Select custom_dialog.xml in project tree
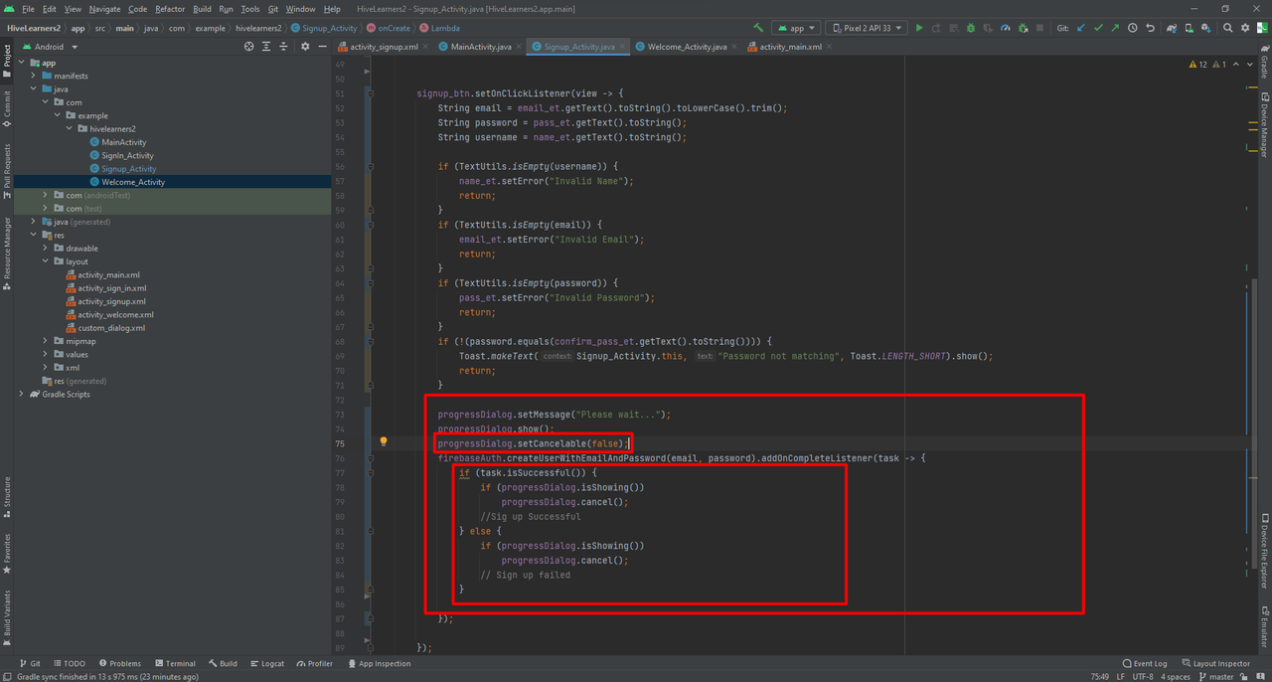Image resolution: width=1272 pixels, height=682 pixels. point(111,327)
